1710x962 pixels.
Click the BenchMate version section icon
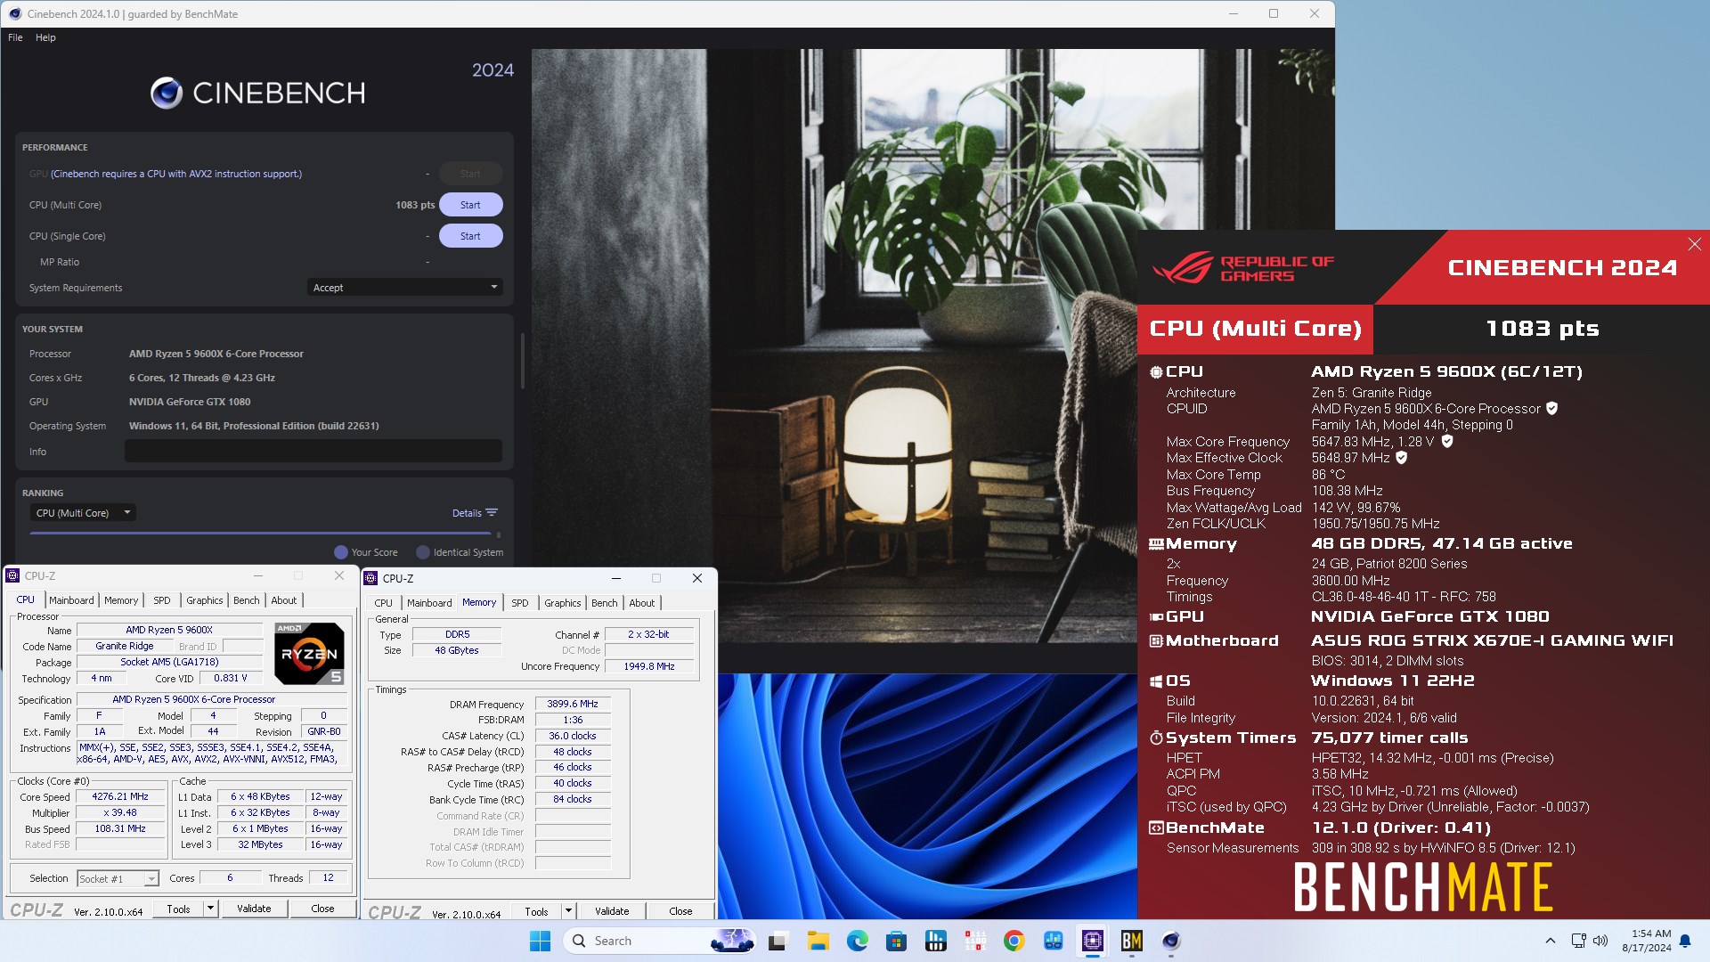1156,827
